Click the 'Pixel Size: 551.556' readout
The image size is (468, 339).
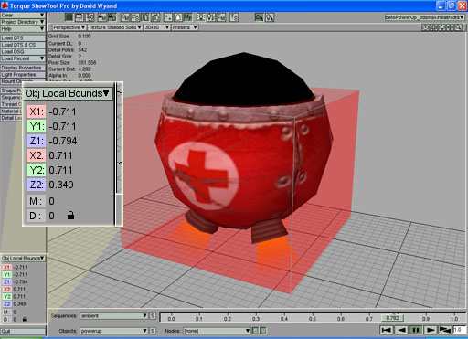(x=72, y=62)
